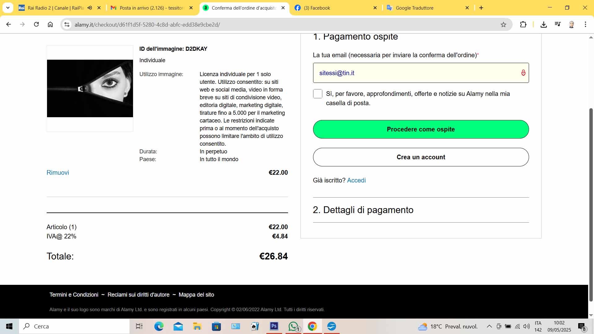Click the email address input field
Screen dimensions: 594x334
click(415, 73)
